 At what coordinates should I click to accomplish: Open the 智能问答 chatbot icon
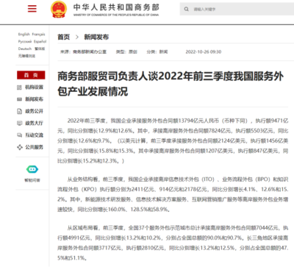click(32, 169)
